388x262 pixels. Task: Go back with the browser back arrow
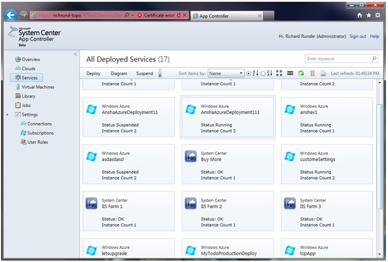tap(10, 15)
